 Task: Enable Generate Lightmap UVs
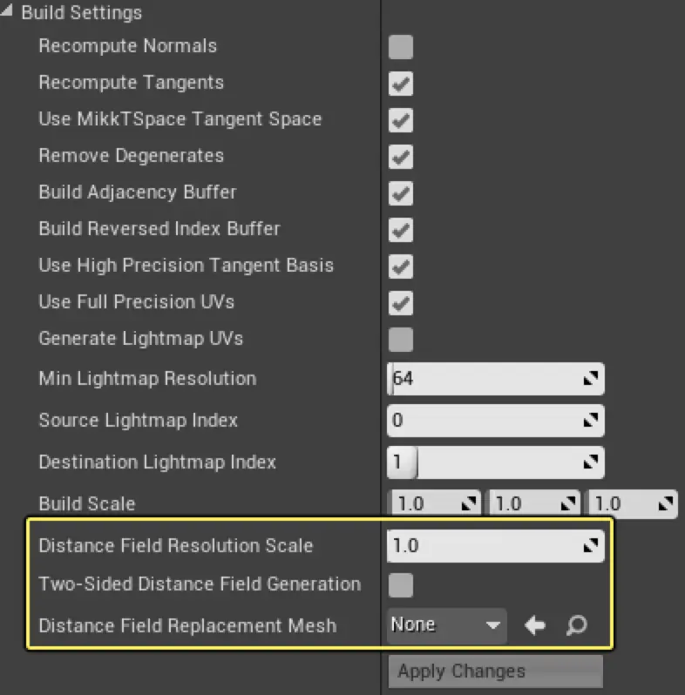coord(401,339)
